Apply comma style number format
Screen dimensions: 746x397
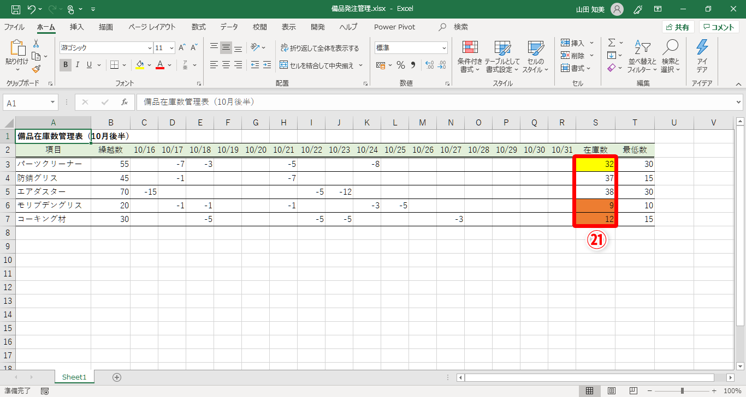pyautogui.click(x=413, y=65)
